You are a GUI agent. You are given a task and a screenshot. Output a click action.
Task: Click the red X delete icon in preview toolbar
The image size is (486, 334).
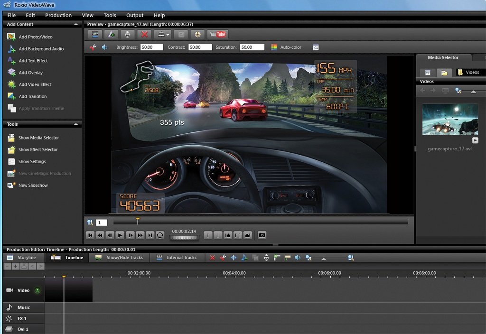[x=144, y=34]
